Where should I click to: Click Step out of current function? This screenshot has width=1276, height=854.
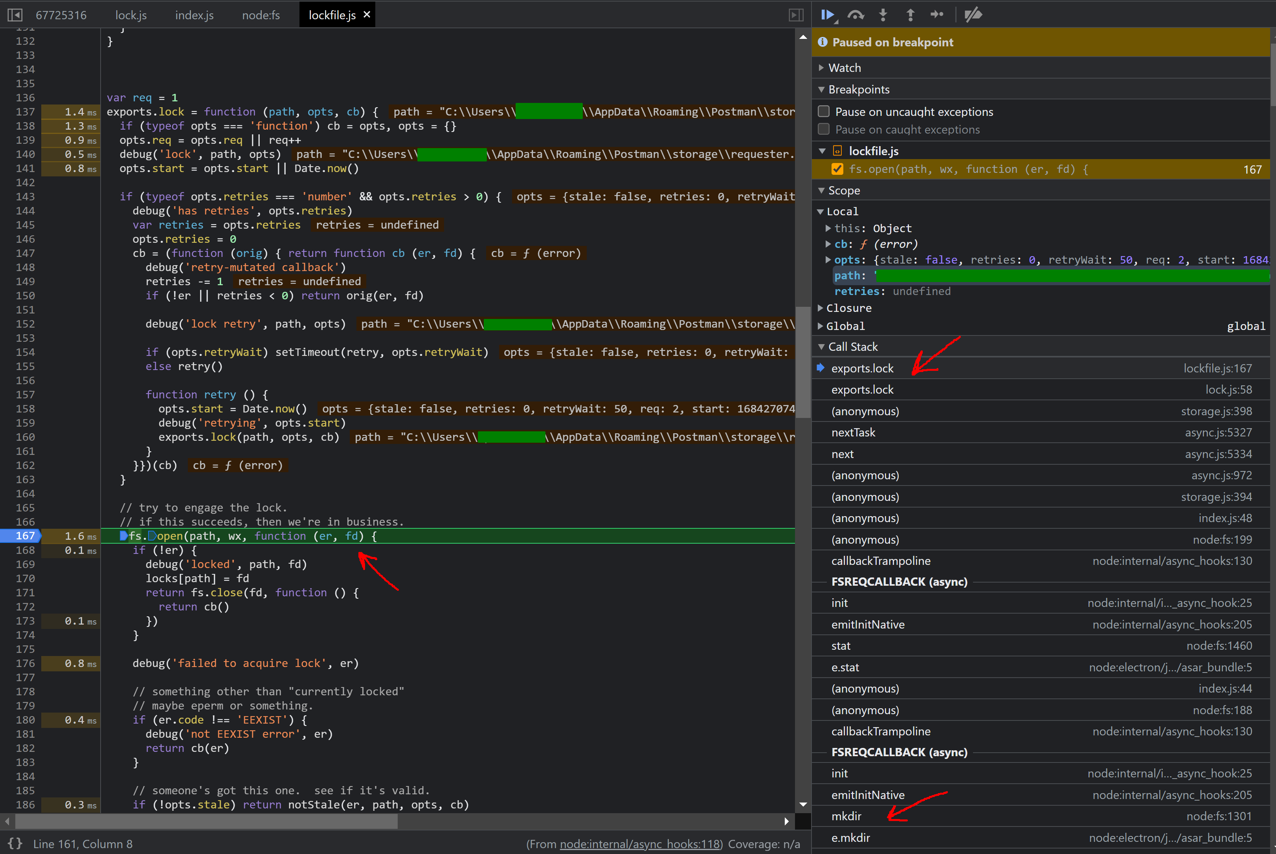click(910, 15)
